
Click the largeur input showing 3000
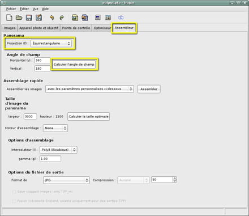tap(30, 116)
